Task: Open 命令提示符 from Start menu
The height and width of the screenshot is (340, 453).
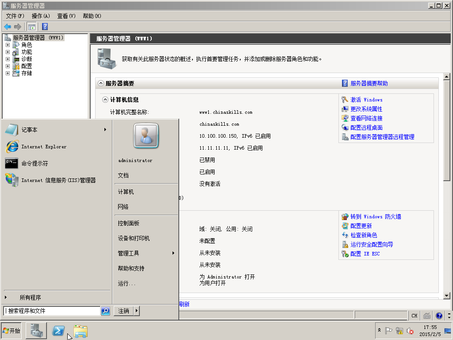Action: click(56, 163)
